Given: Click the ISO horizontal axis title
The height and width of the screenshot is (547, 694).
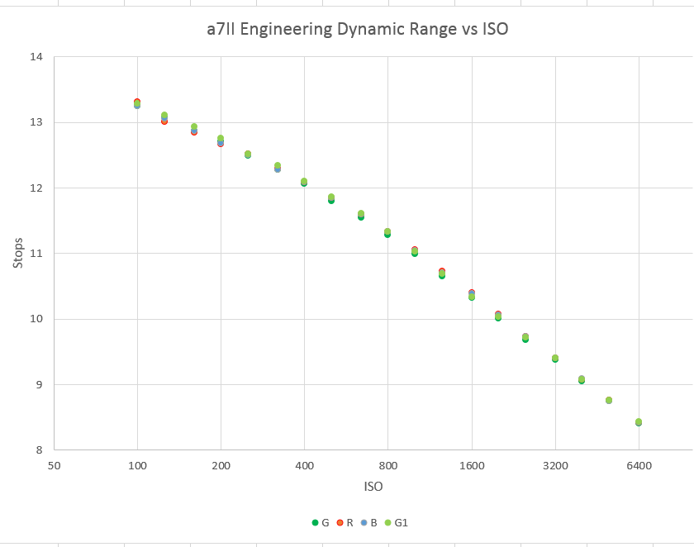Looking at the screenshot, I should (373, 487).
